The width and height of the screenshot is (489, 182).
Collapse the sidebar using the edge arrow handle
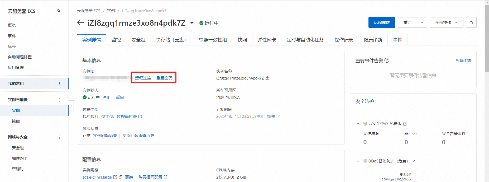click(x=71, y=106)
